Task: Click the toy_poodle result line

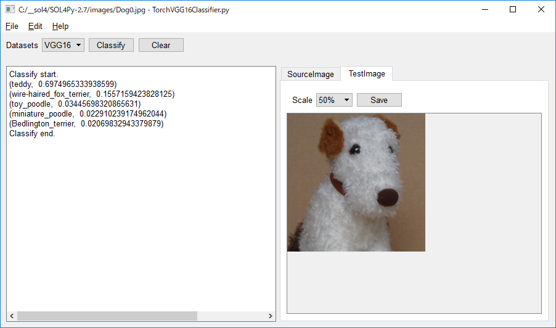Action: (75, 104)
